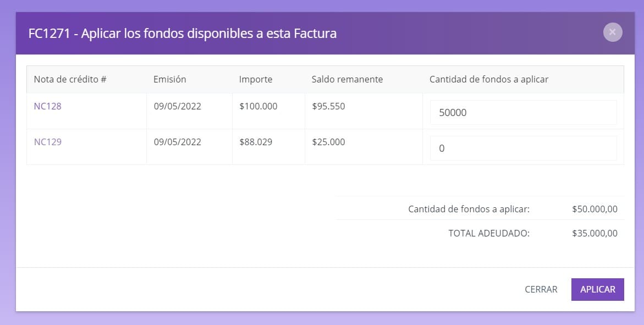The height and width of the screenshot is (325, 644).
Task: Click the $35.000,00 TOTAL ADEUDADO value
Action: coord(595,233)
